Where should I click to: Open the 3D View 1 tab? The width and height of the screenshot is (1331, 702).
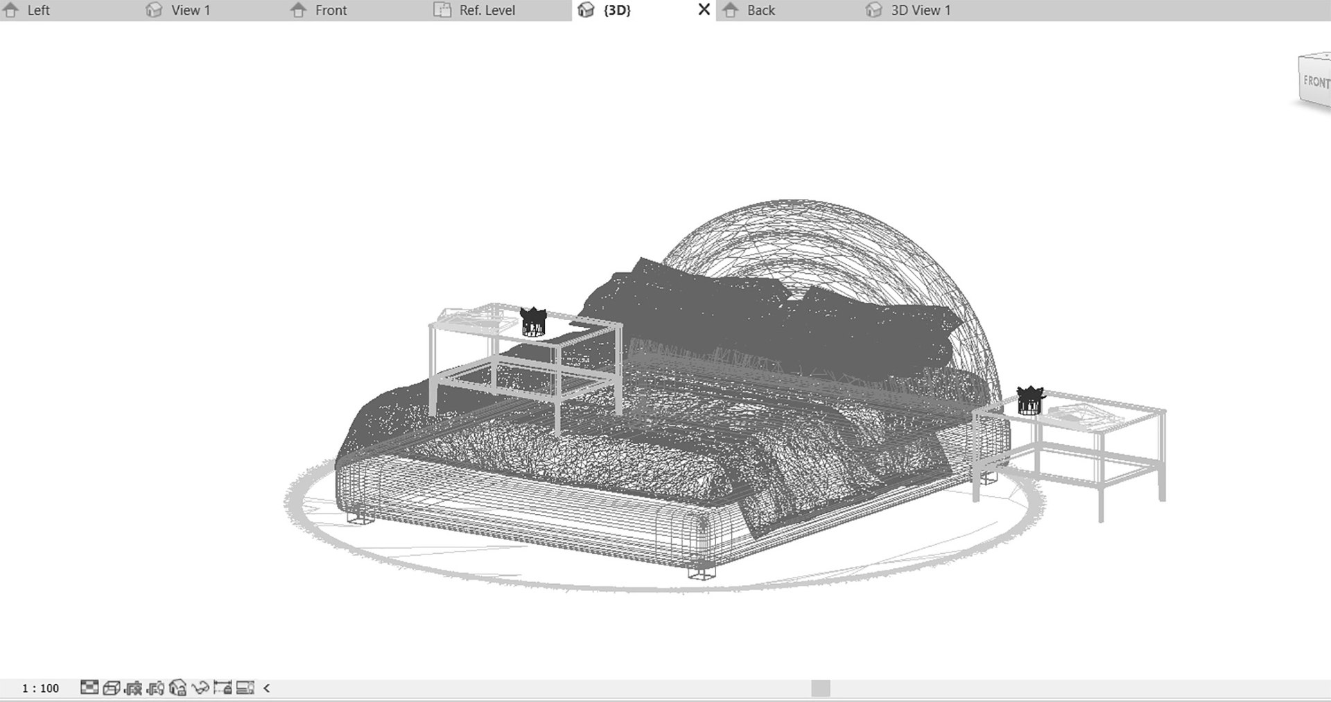coord(909,10)
